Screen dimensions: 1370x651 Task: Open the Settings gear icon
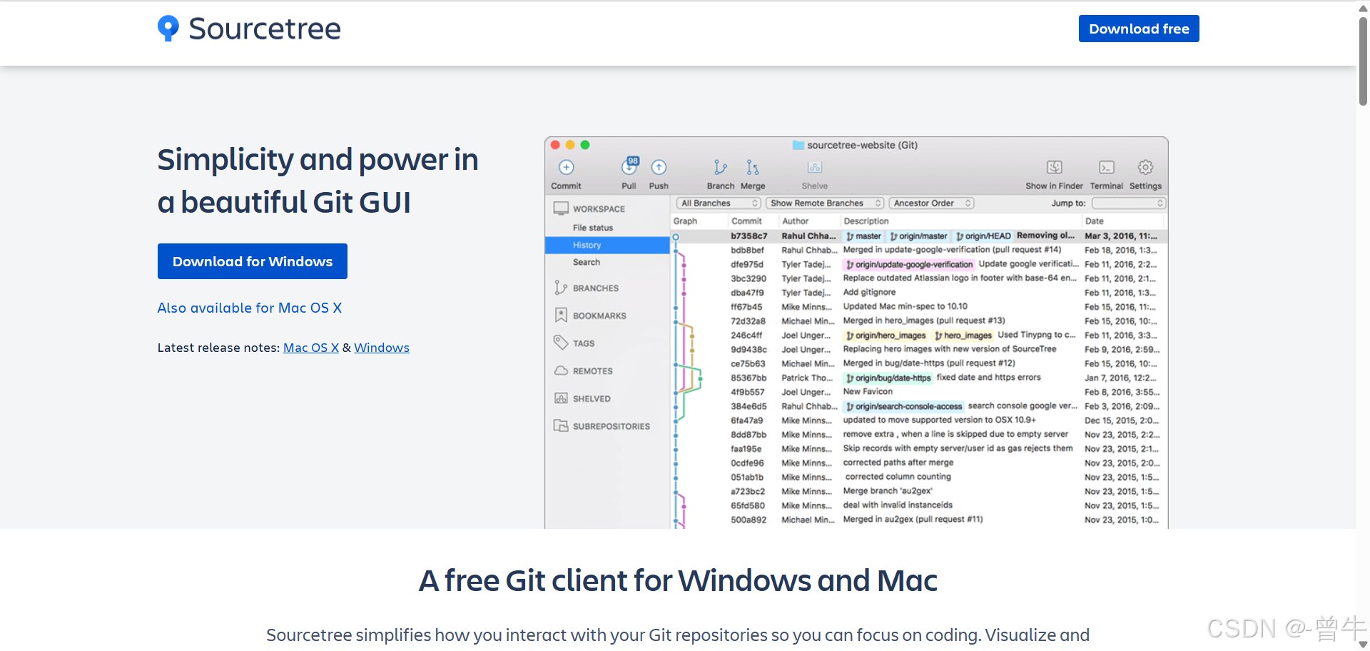coord(1145,168)
